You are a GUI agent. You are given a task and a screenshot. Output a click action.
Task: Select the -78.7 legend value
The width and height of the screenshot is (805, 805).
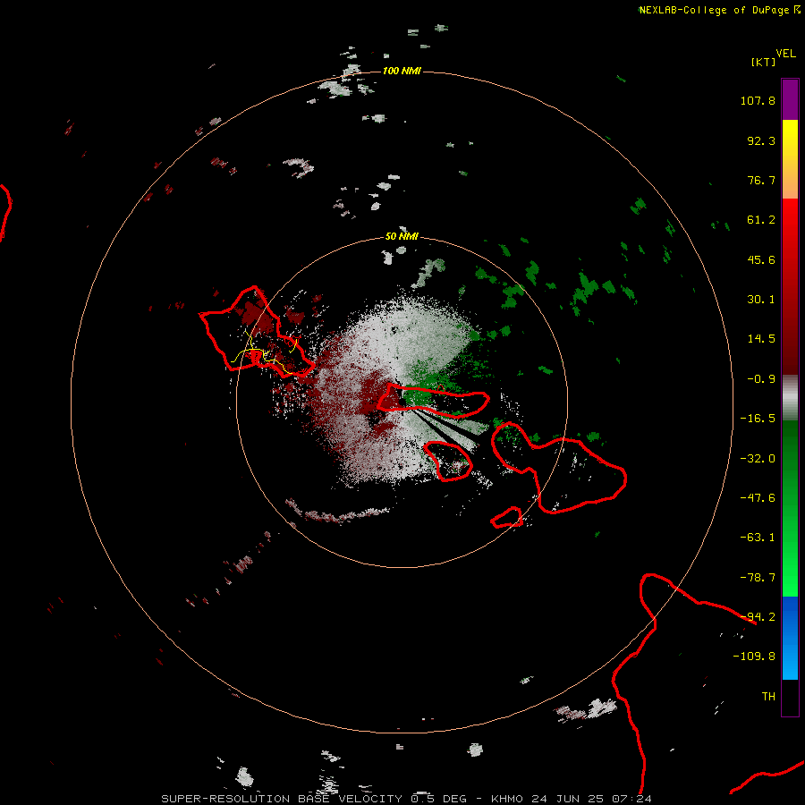(758, 578)
